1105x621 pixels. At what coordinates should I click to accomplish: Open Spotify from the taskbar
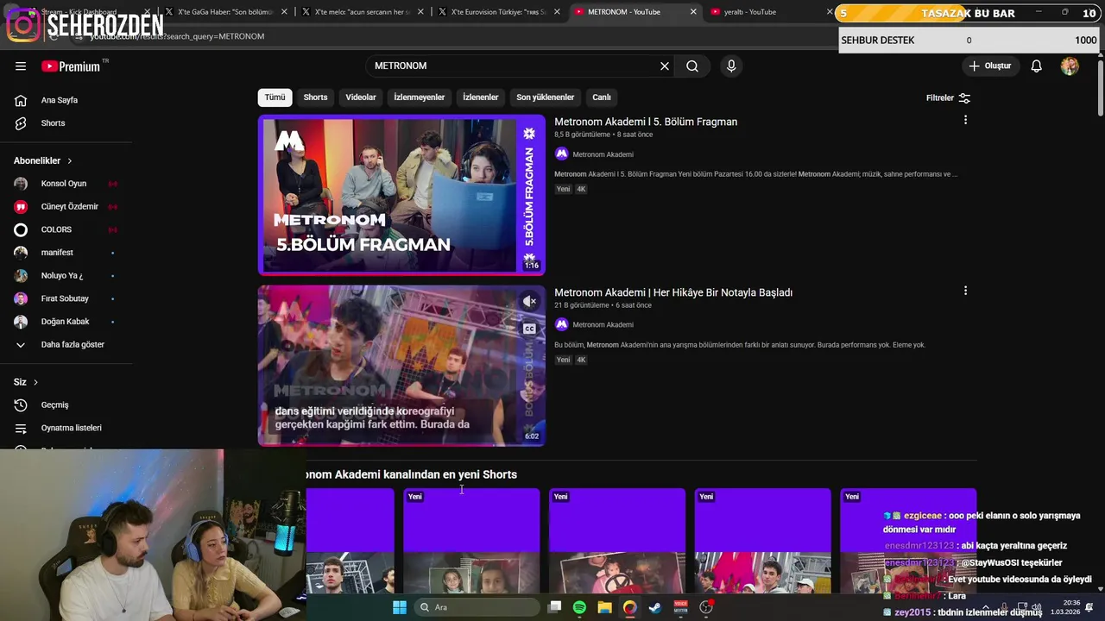(580, 607)
